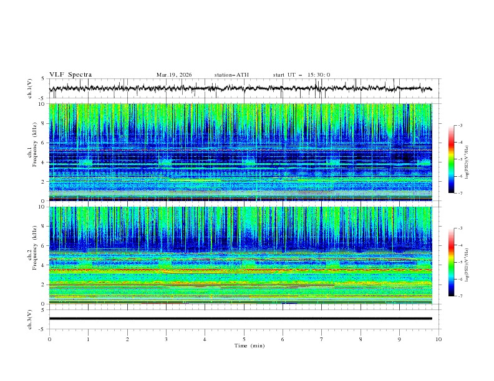
Task: Click the "ch.3(V)" axis label
Action: tap(30, 319)
